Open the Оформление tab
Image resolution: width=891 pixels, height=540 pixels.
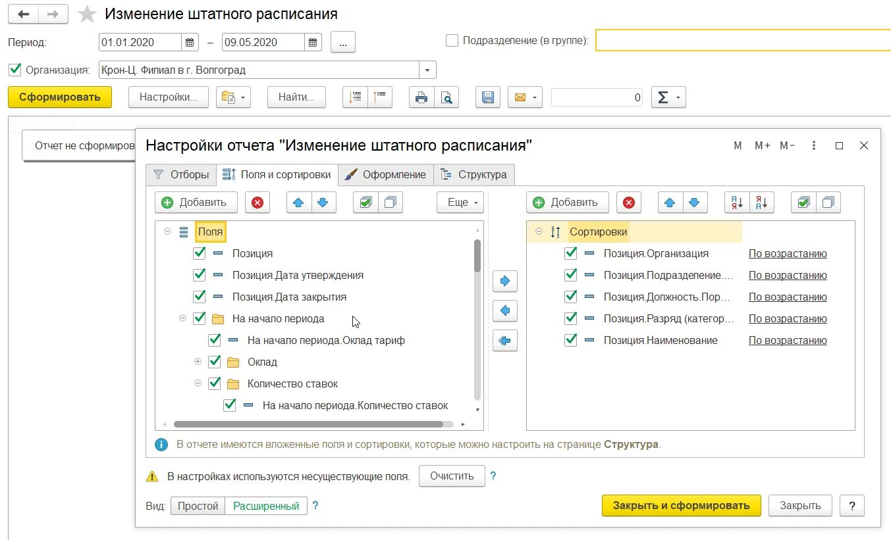tap(386, 175)
